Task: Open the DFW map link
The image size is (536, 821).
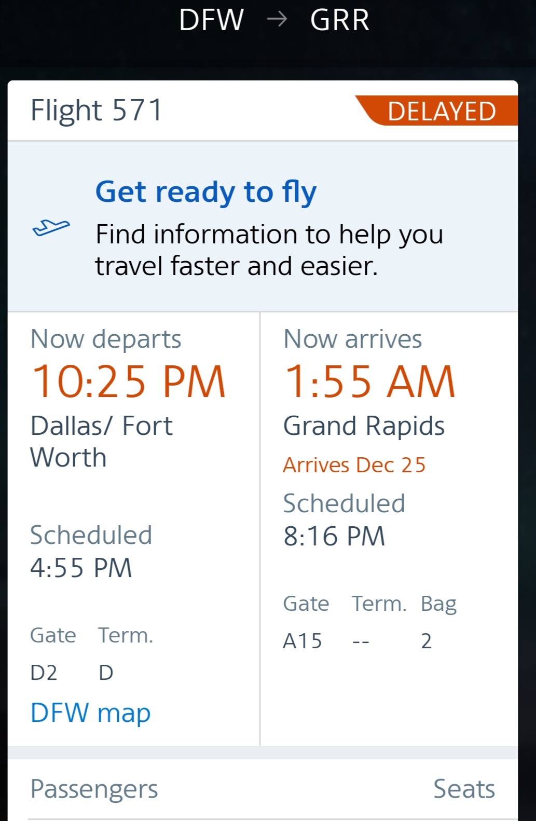Action: (x=90, y=712)
